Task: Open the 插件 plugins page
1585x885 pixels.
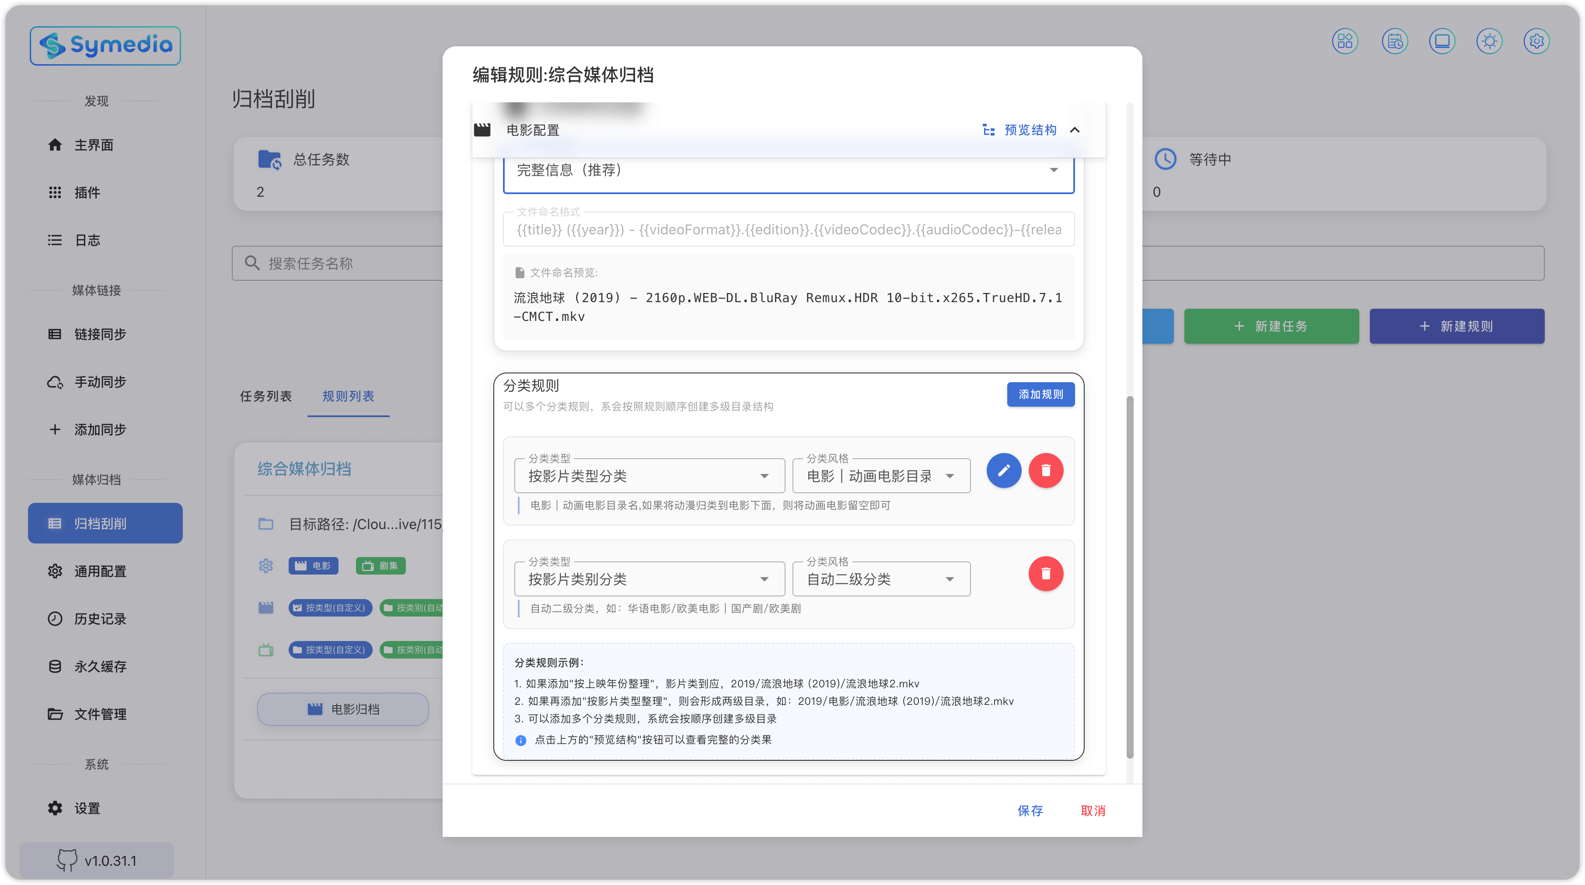Action: pos(105,192)
